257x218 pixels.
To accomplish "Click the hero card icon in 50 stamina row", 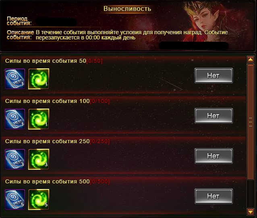I will point(15,79).
